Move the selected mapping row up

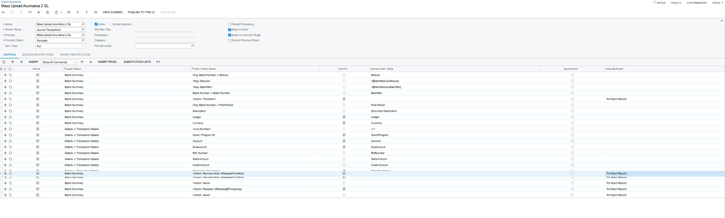(82, 62)
